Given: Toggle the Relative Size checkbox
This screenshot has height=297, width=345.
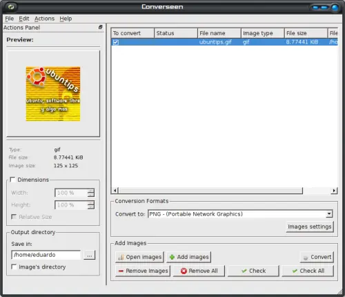Looking at the screenshot, I should (14, 217).
